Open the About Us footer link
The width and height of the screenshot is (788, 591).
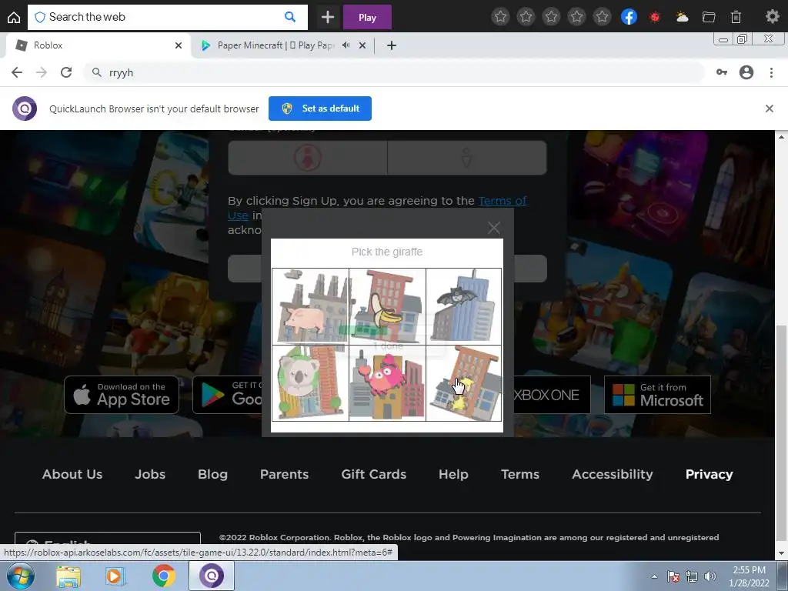pos(72,474)
